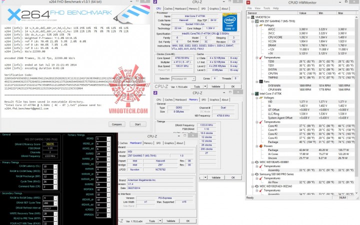Open the View menu in HWMonitor
The image size is (360, 225).
[257, 8]
